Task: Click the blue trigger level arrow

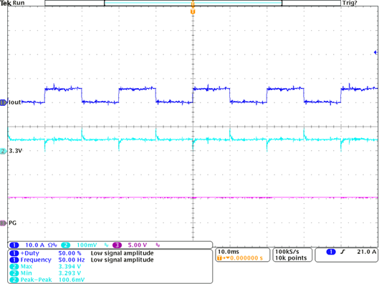Action: [375, 52]
